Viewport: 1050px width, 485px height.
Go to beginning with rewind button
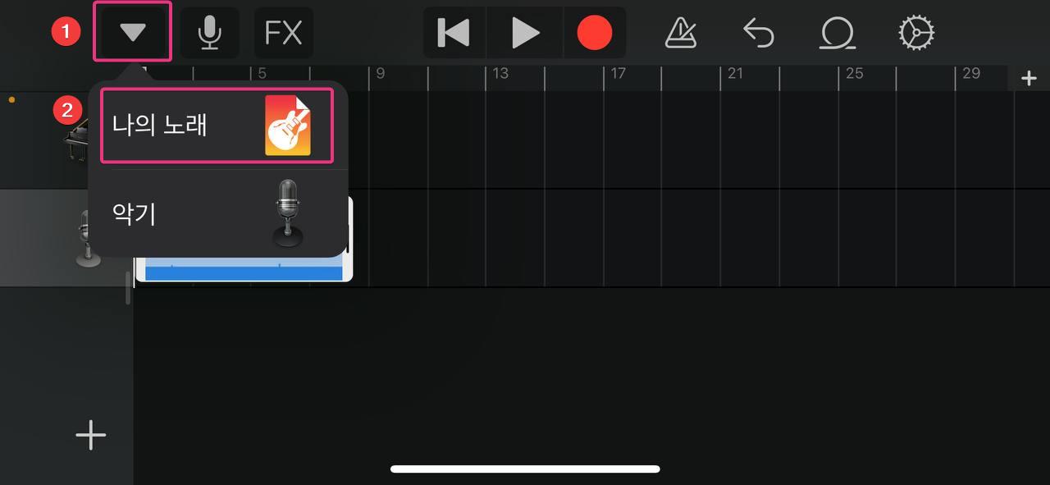click(x=454, y=33)
